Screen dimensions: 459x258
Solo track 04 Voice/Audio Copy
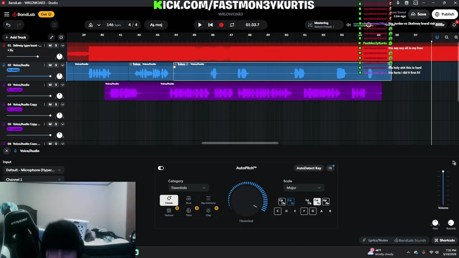(56, 105)
